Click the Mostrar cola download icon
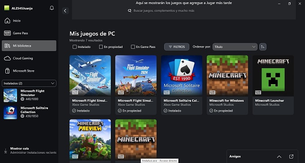 tap(6, 150)
